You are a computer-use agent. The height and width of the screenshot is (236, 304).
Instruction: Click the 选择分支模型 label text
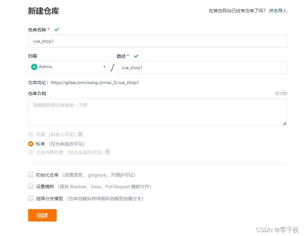[50, 198]
